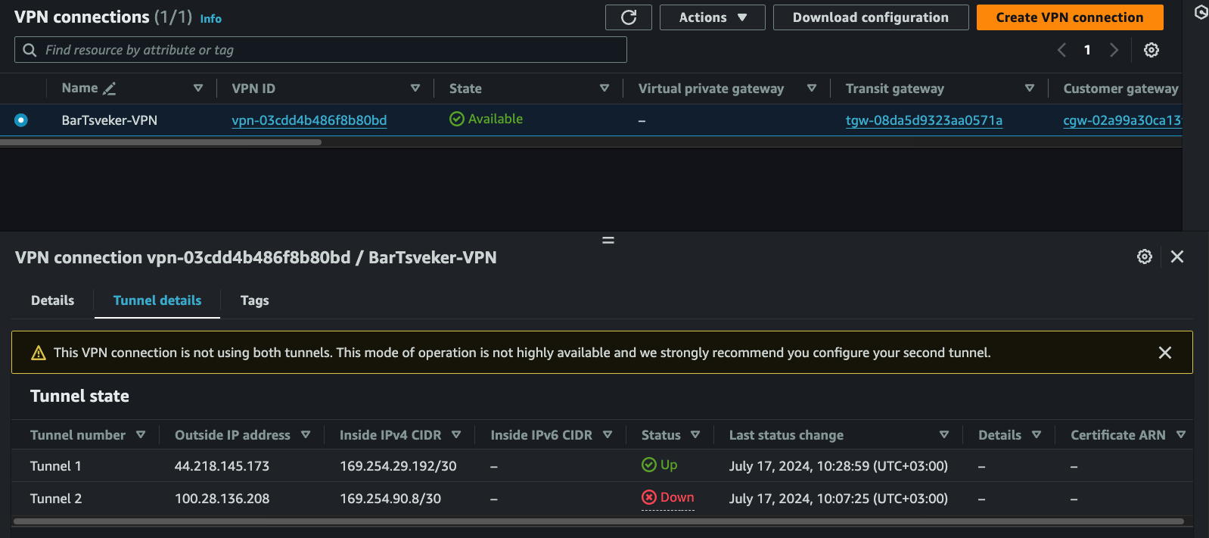Click the edit pencil beside Name column

tap(110, 89)
